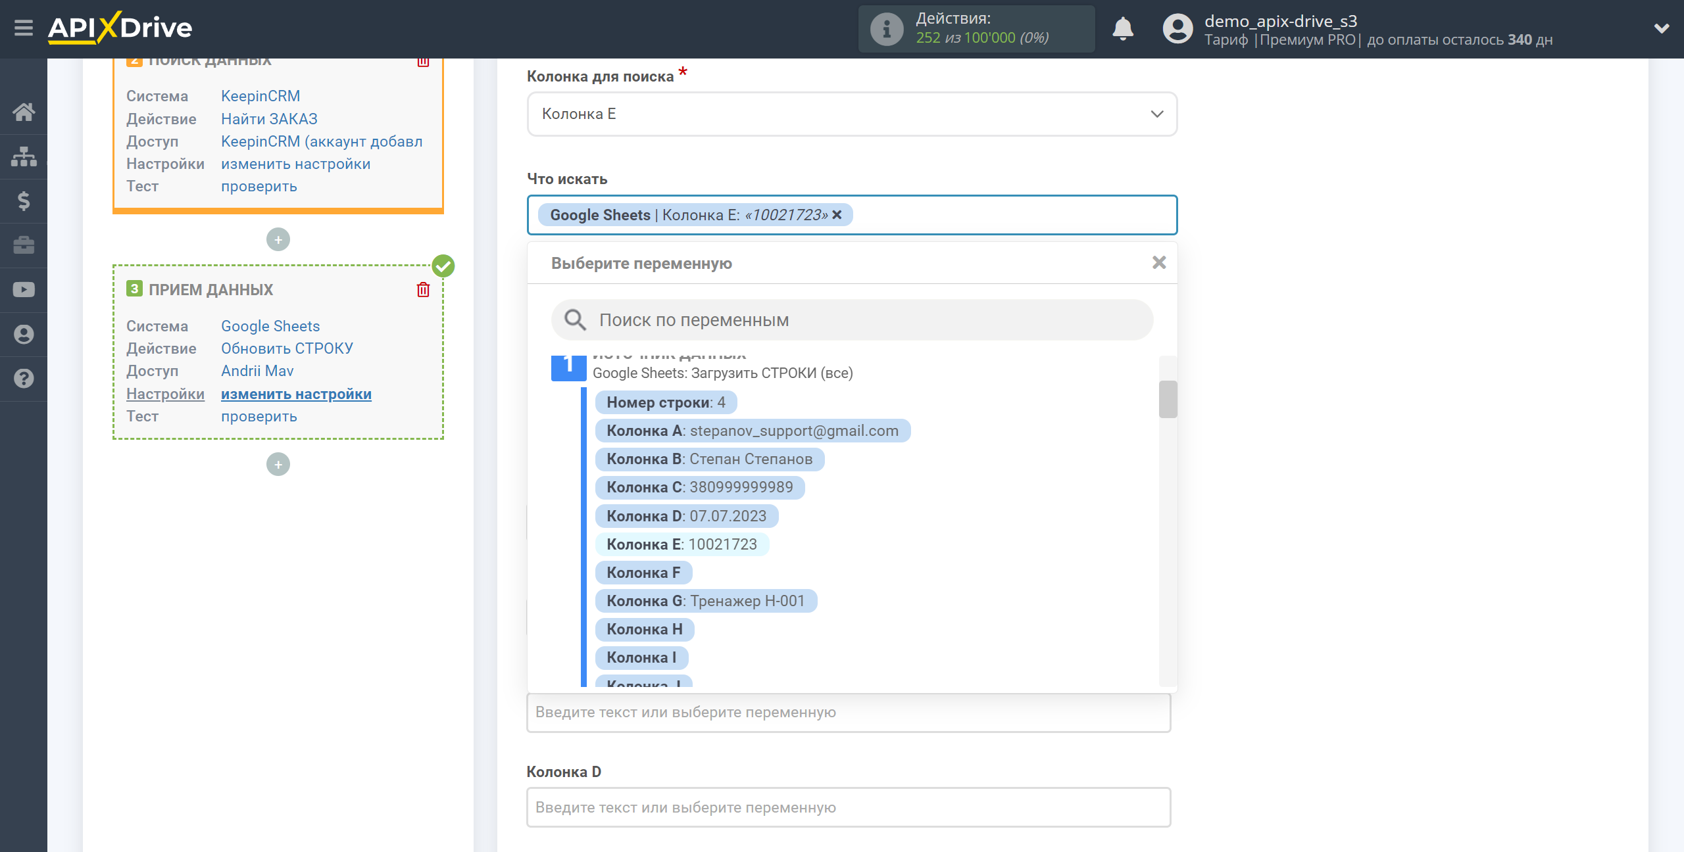Select variable Колонка C phone number
Screen dimensions: 1684x852
pyautogui.click(x=699, y=487)
